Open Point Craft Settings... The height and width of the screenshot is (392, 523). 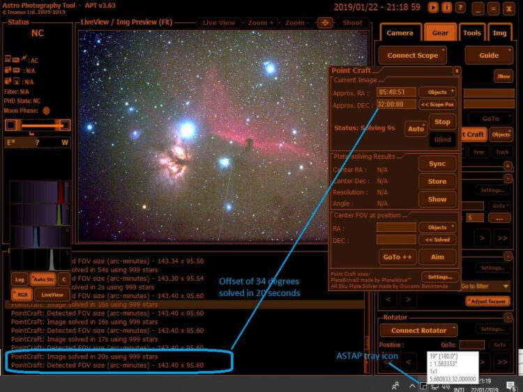point(439,276)
